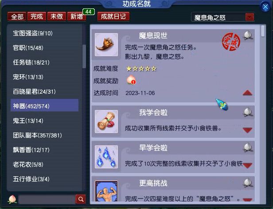273x209 pixels.
Task: Switch to the 完成 filter tab
Action: [x=37, y=16]
